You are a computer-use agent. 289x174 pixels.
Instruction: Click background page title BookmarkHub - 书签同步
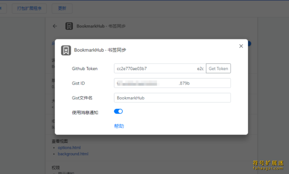point(101,26)
